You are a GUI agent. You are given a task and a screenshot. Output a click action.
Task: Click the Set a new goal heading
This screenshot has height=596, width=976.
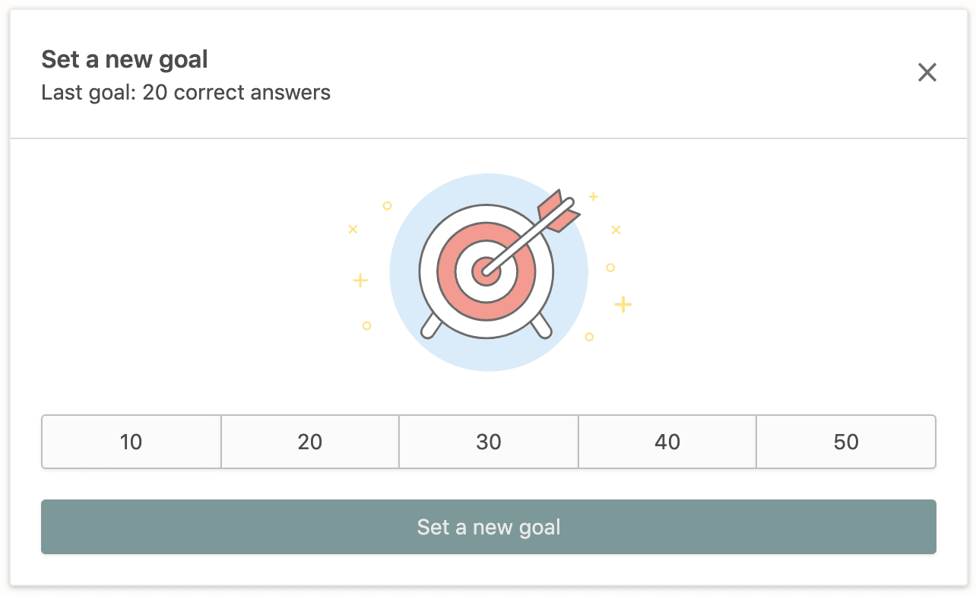[124, 59]
